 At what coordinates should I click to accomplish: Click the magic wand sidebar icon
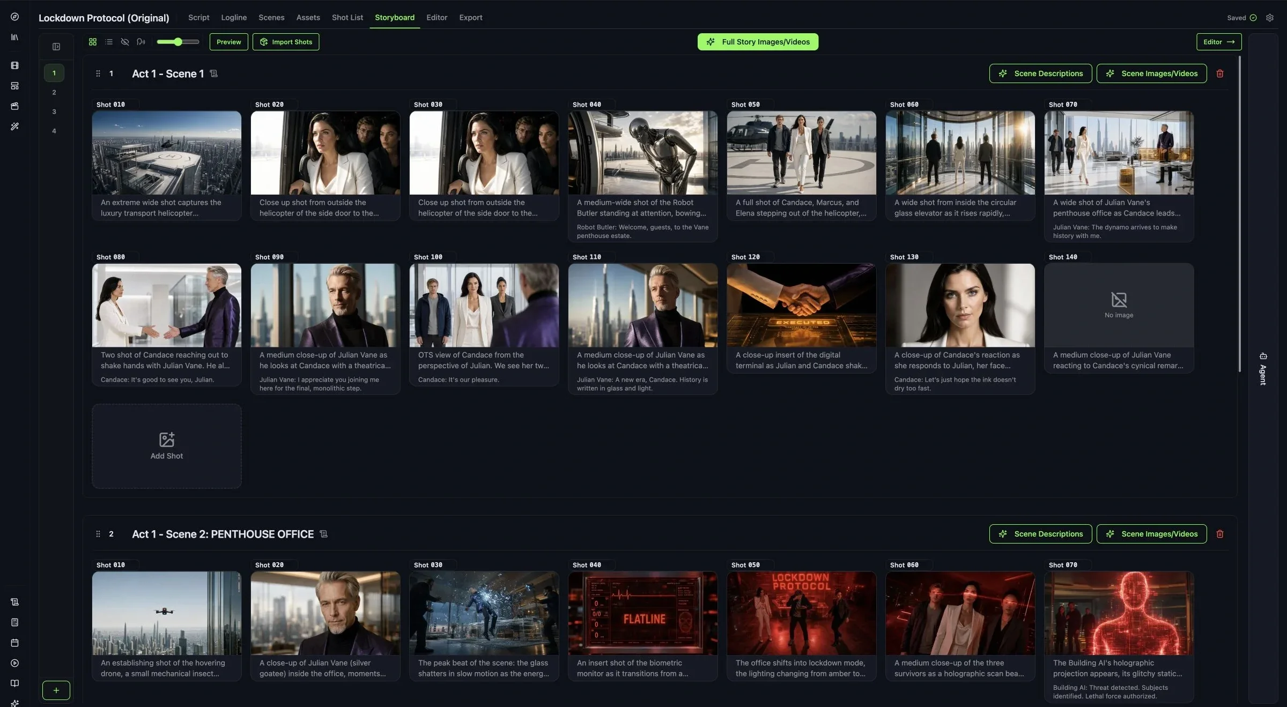pos(14,126)
